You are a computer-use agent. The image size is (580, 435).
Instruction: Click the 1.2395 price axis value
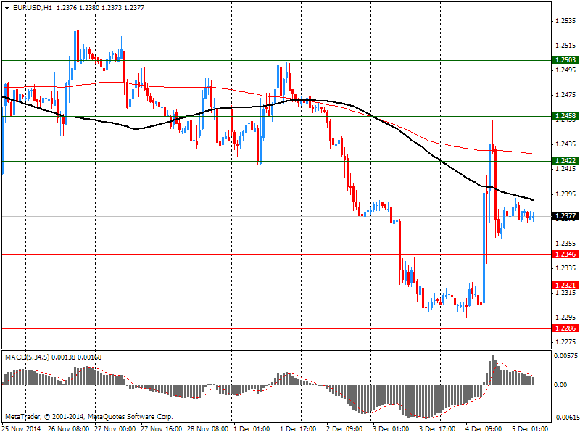pyautogui.click(x=565, y=194)
